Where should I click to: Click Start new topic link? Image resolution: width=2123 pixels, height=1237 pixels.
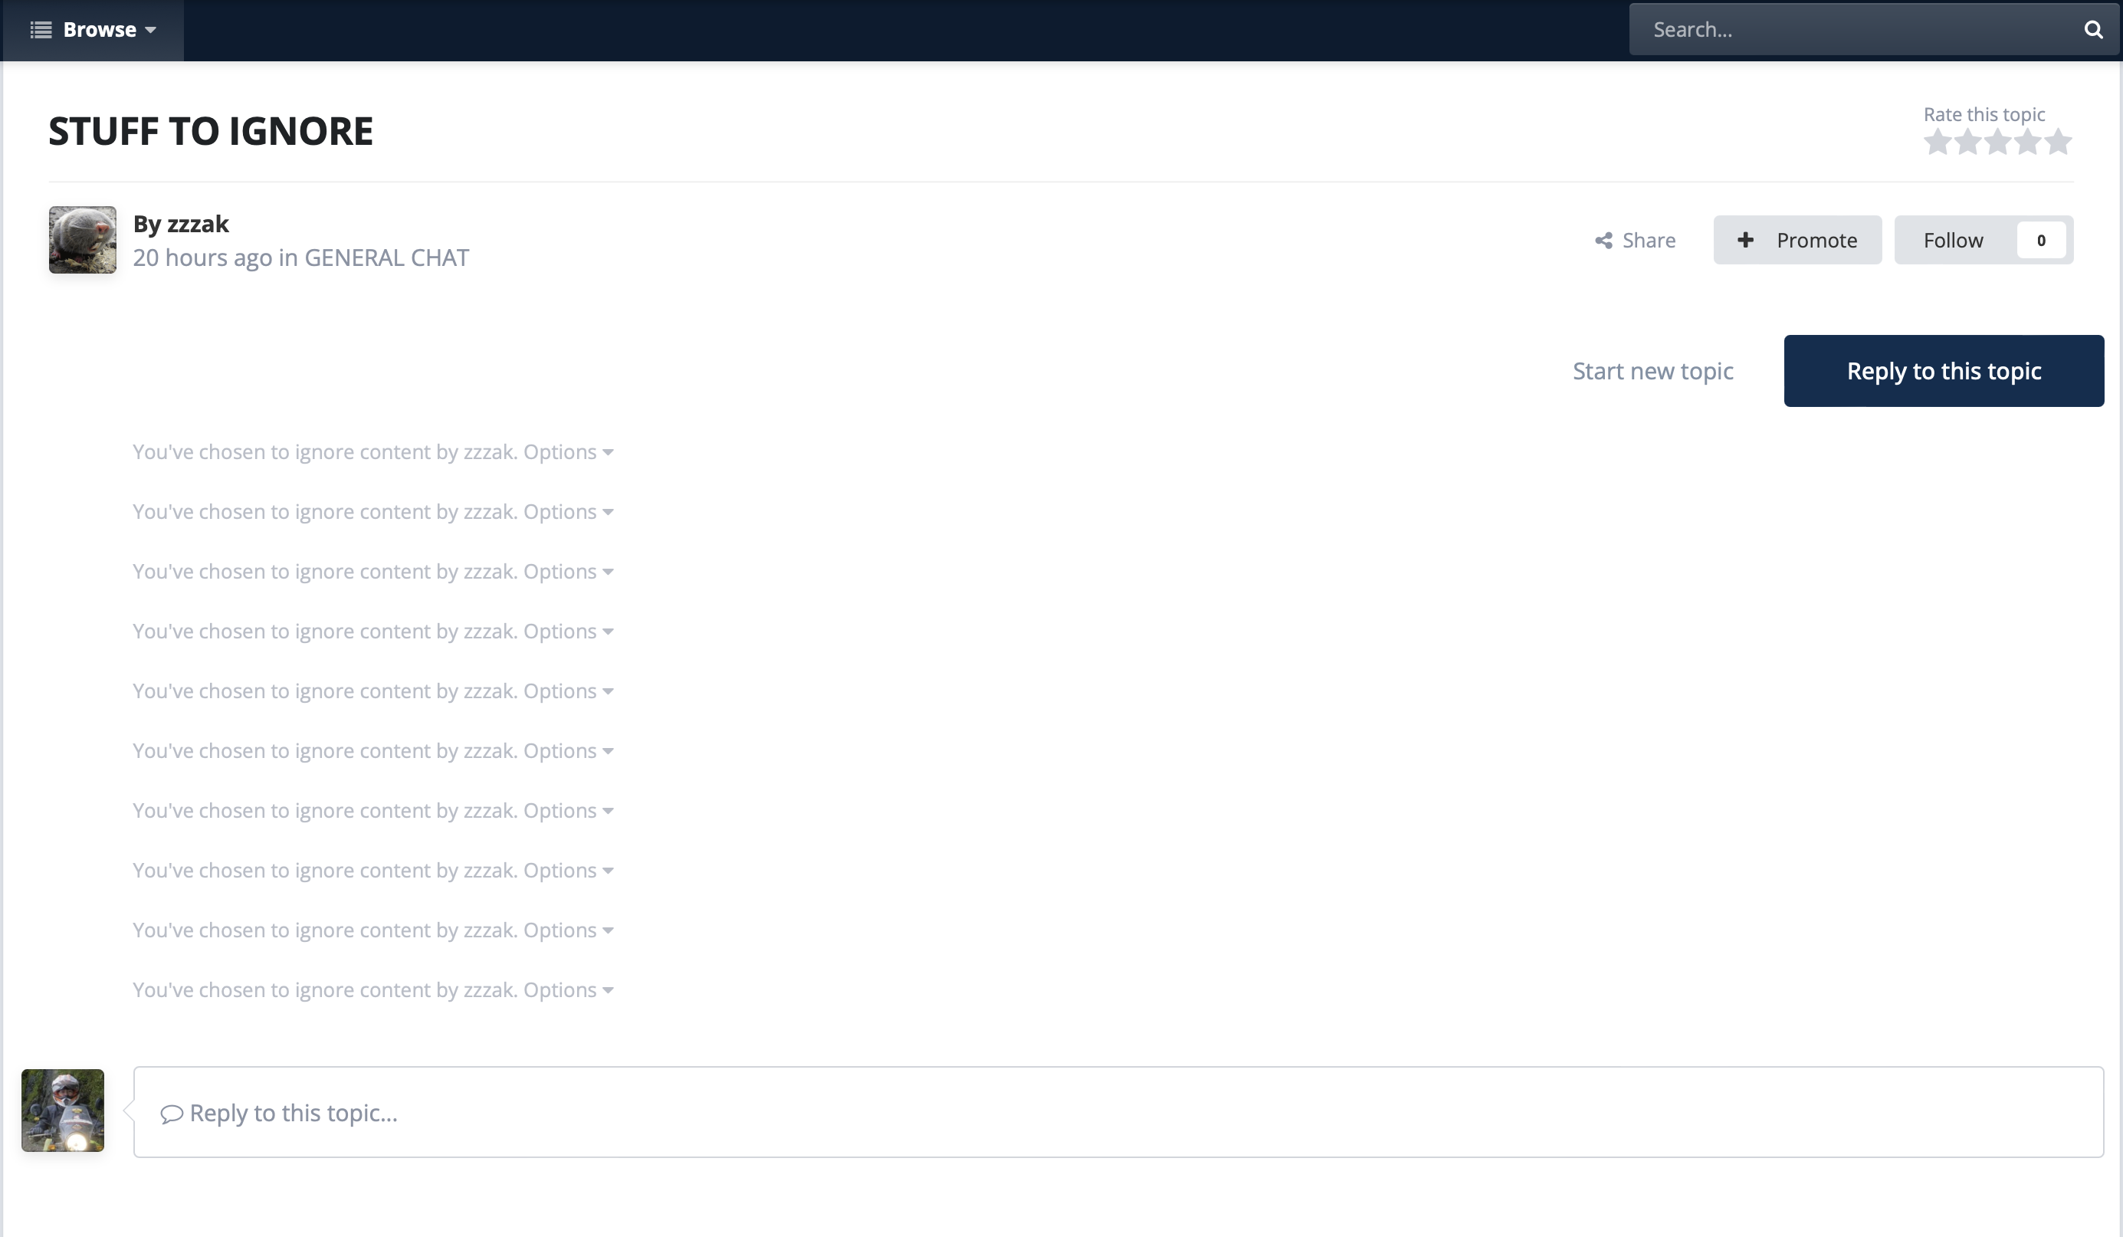coord(1652,371)
